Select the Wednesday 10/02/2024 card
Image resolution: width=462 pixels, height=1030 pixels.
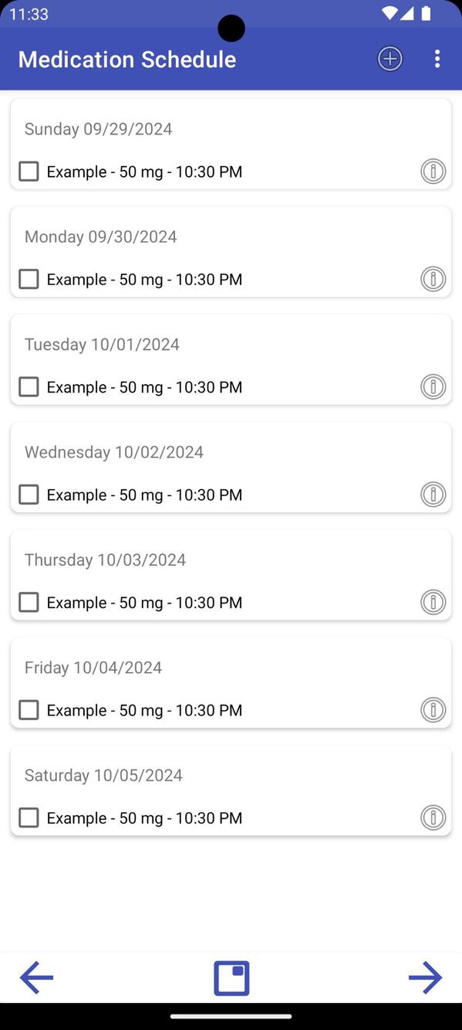pyautogui.click(x=231, y=467)
